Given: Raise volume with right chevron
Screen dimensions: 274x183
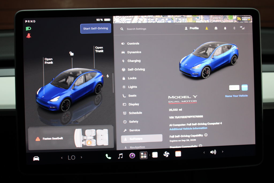Looking at the screenshot, I should pyautogui.click(x=222, y=152).
